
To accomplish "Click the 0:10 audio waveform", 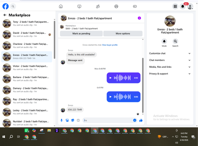I will pos(122,78).
